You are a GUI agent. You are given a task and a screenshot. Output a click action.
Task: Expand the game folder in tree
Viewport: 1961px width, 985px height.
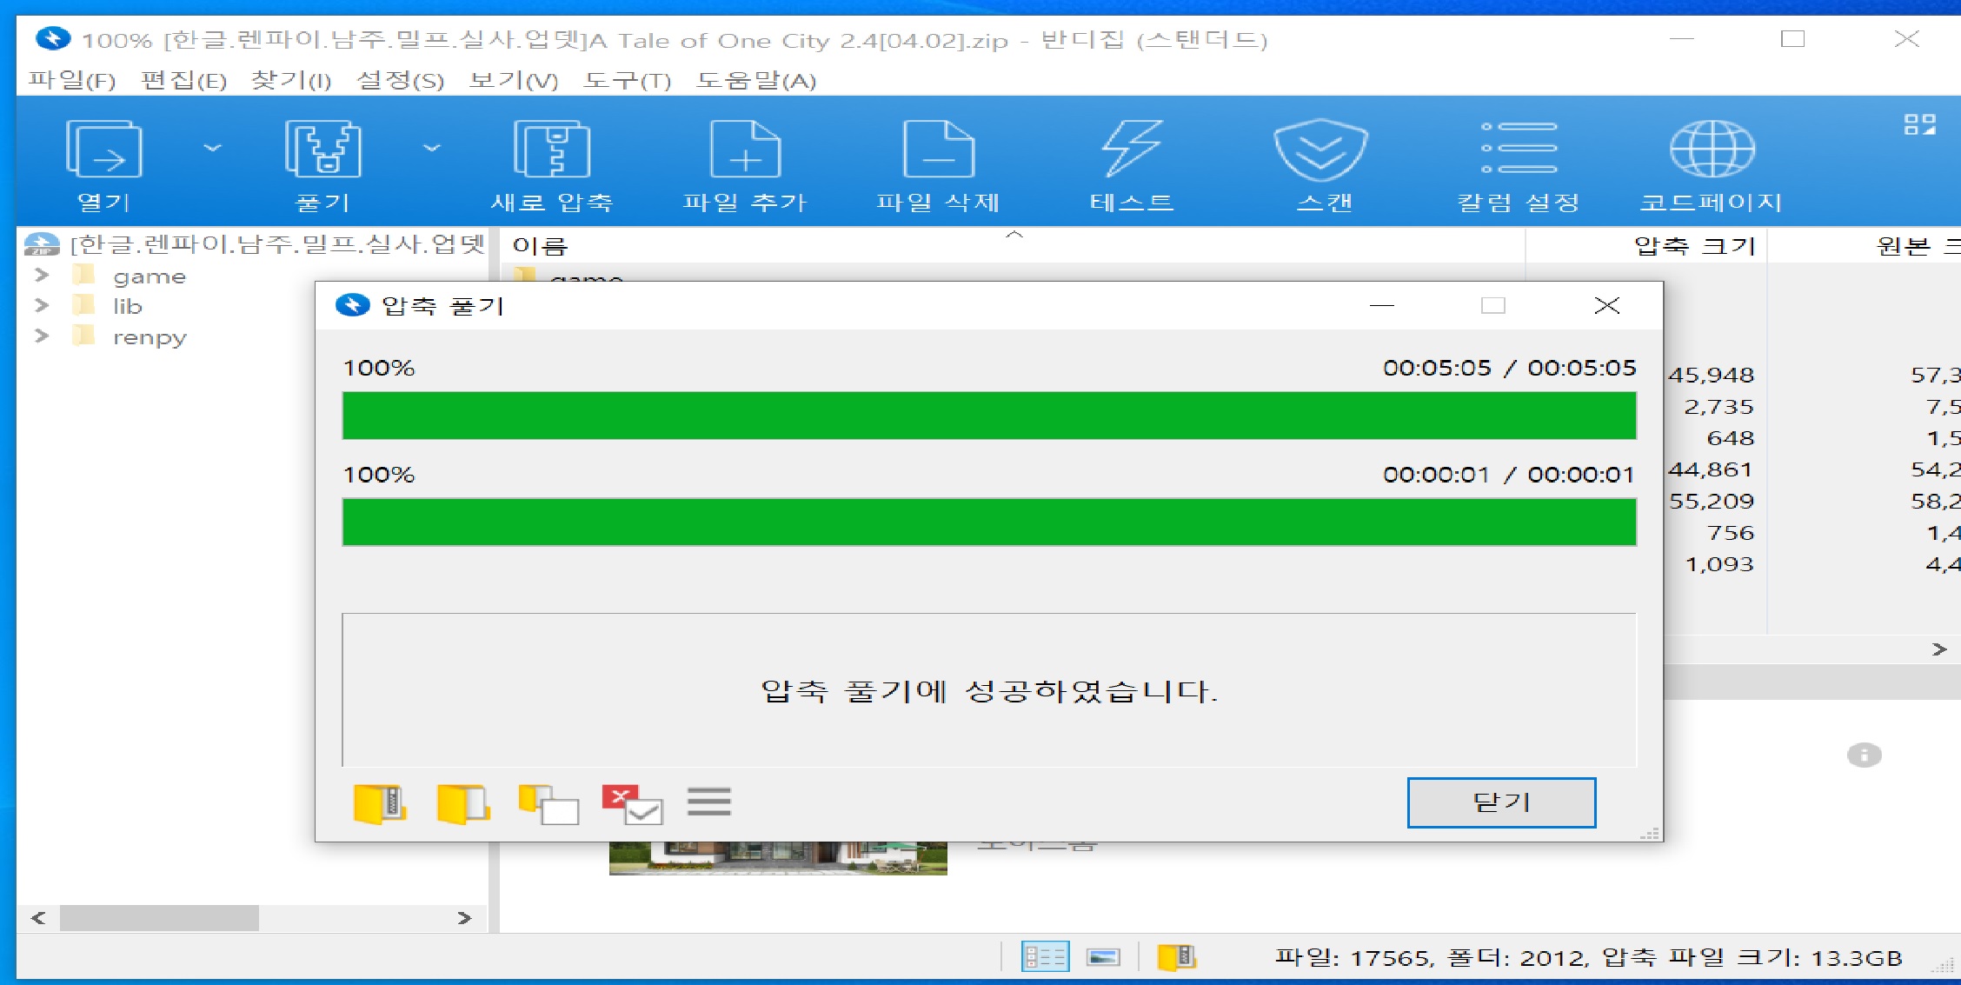[41, 276]
